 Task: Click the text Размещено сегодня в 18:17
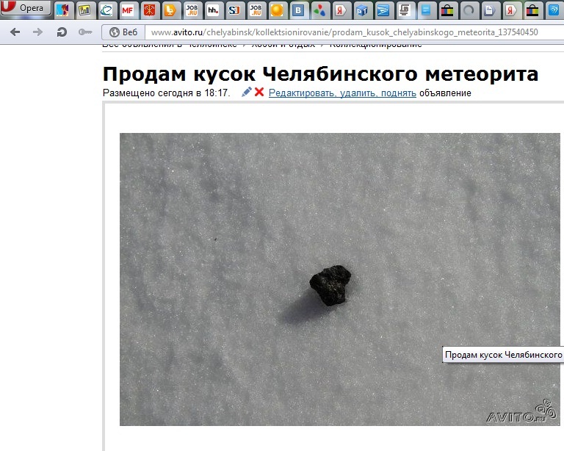167,93
